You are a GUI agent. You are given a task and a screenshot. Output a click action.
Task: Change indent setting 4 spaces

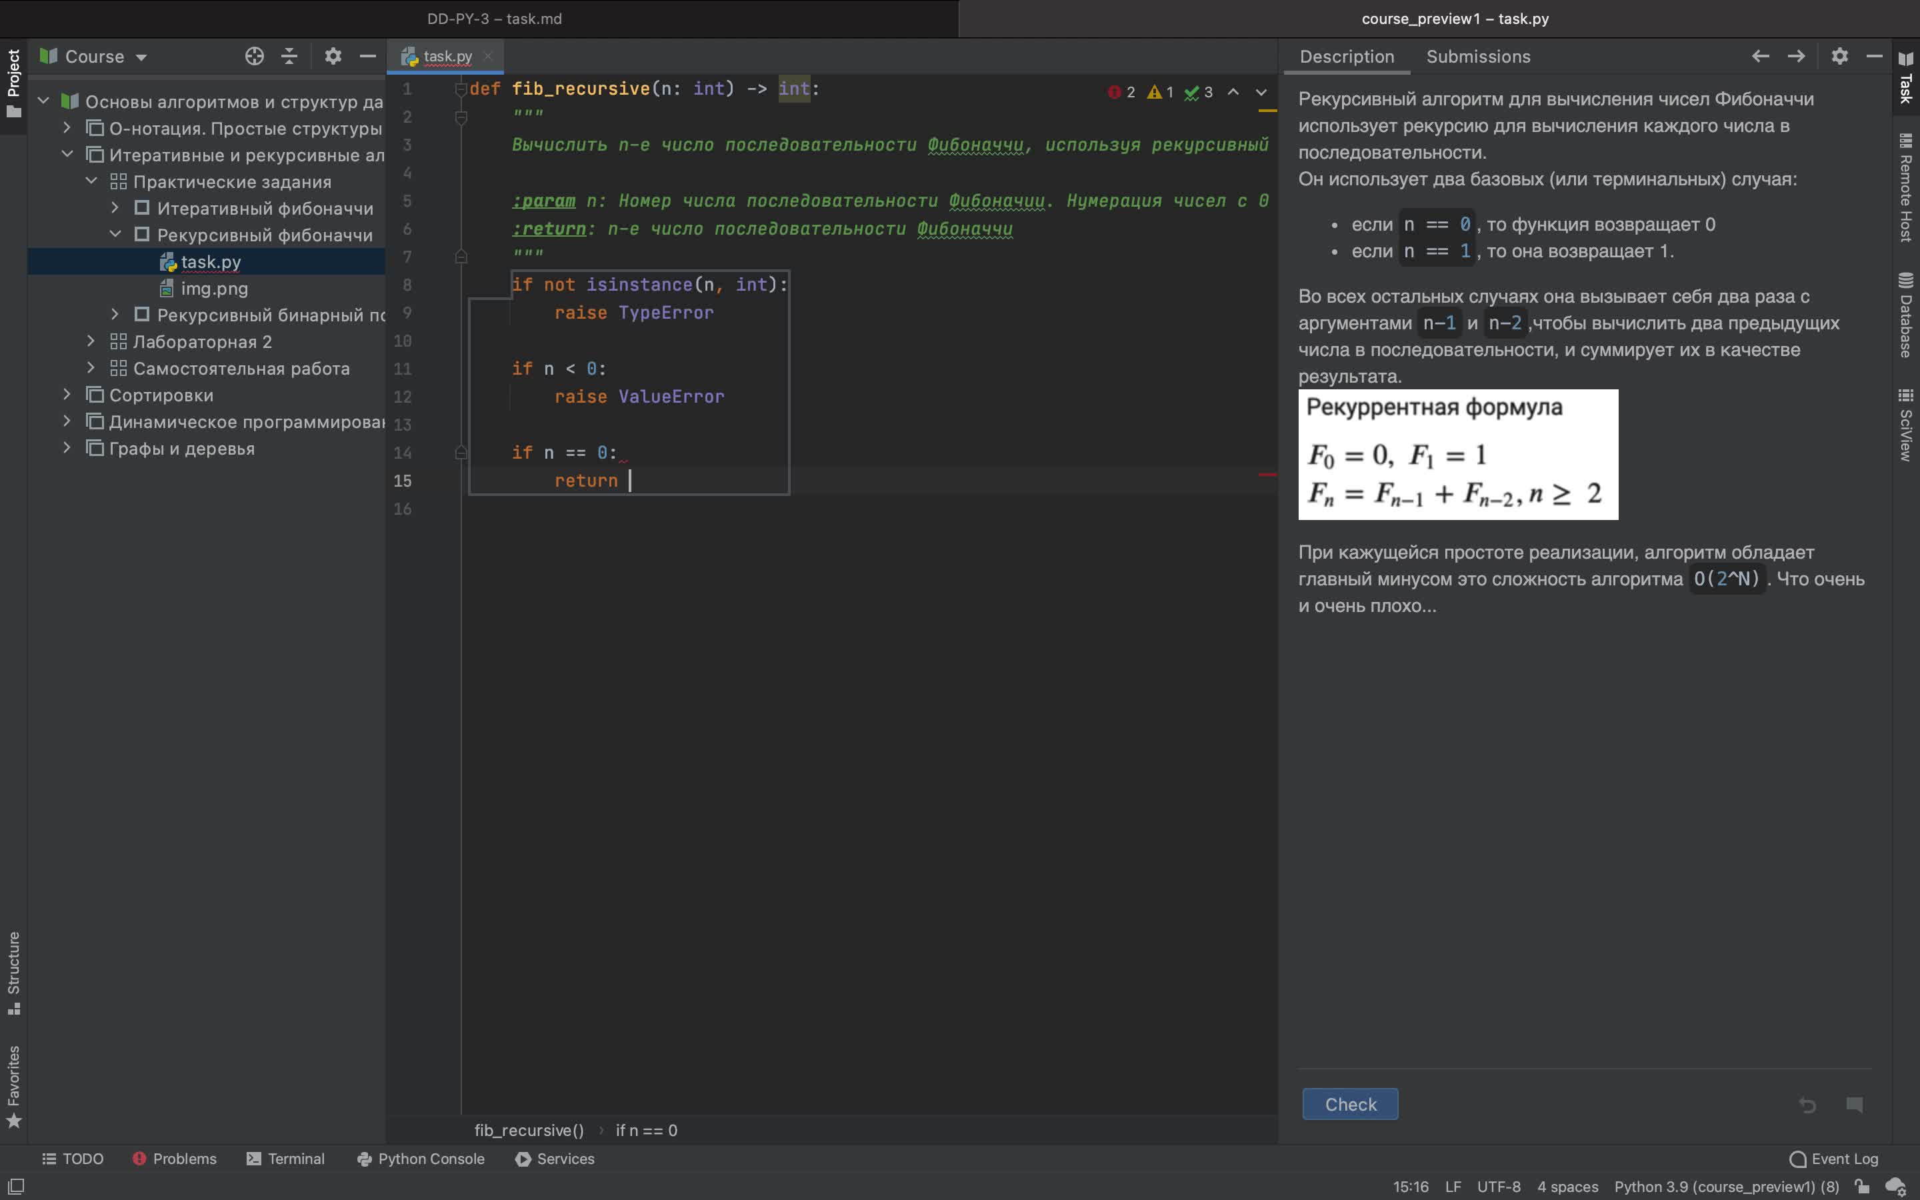1567,1187
